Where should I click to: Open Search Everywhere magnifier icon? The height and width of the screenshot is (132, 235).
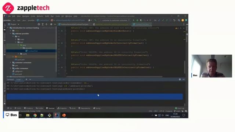tap(179, 20)
